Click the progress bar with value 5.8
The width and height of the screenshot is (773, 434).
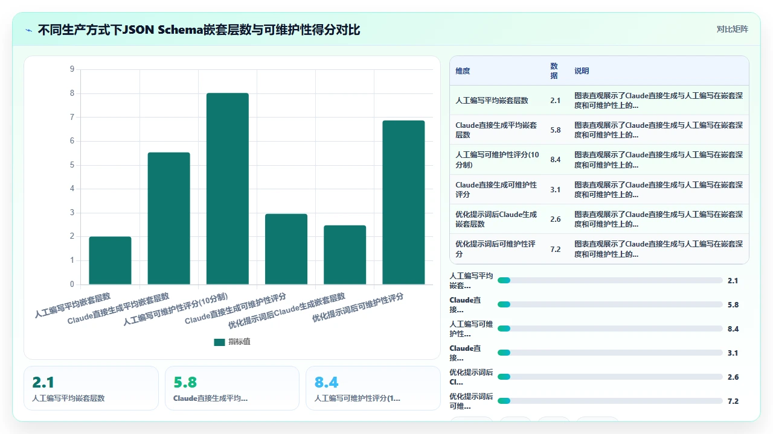pyautogui.click(x=610, y=304)
